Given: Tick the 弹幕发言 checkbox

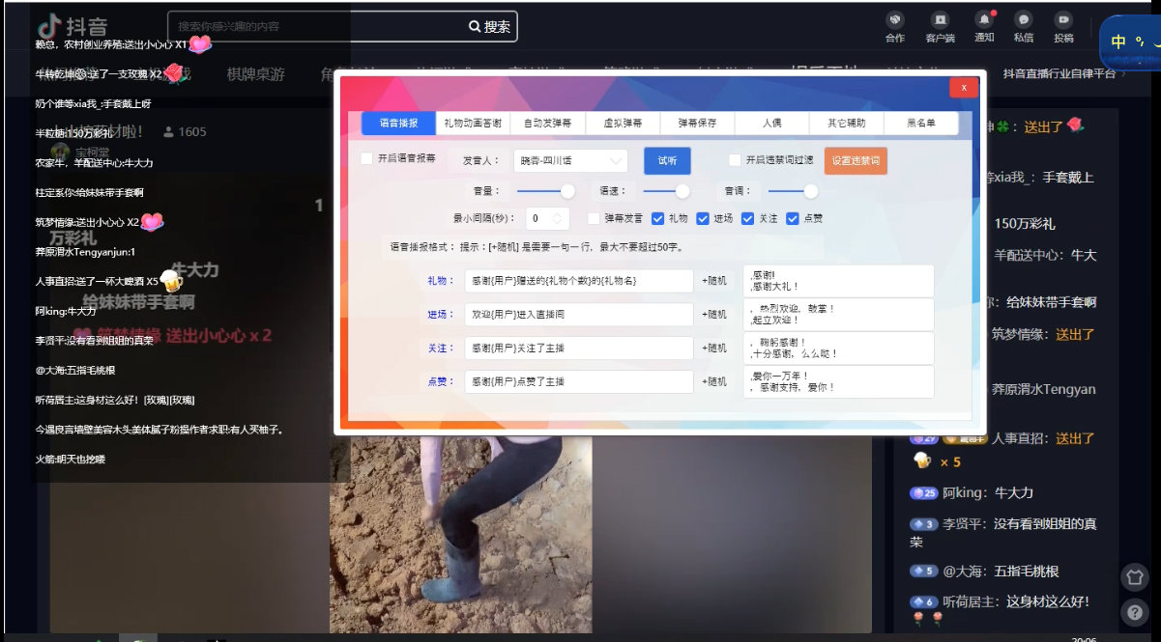Looking at the screenshot, I should pyautogui.click(x=595, y=218).
